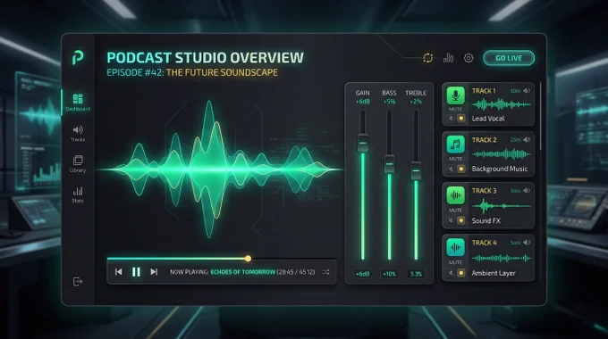
Task: Toggle small crossed-speaker button on Lead Vocal track
Action: click(451, 119)
